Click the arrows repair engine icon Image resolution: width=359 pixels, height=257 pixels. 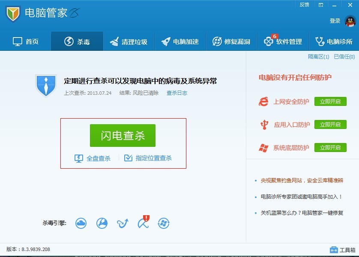[x=123, y=223]
